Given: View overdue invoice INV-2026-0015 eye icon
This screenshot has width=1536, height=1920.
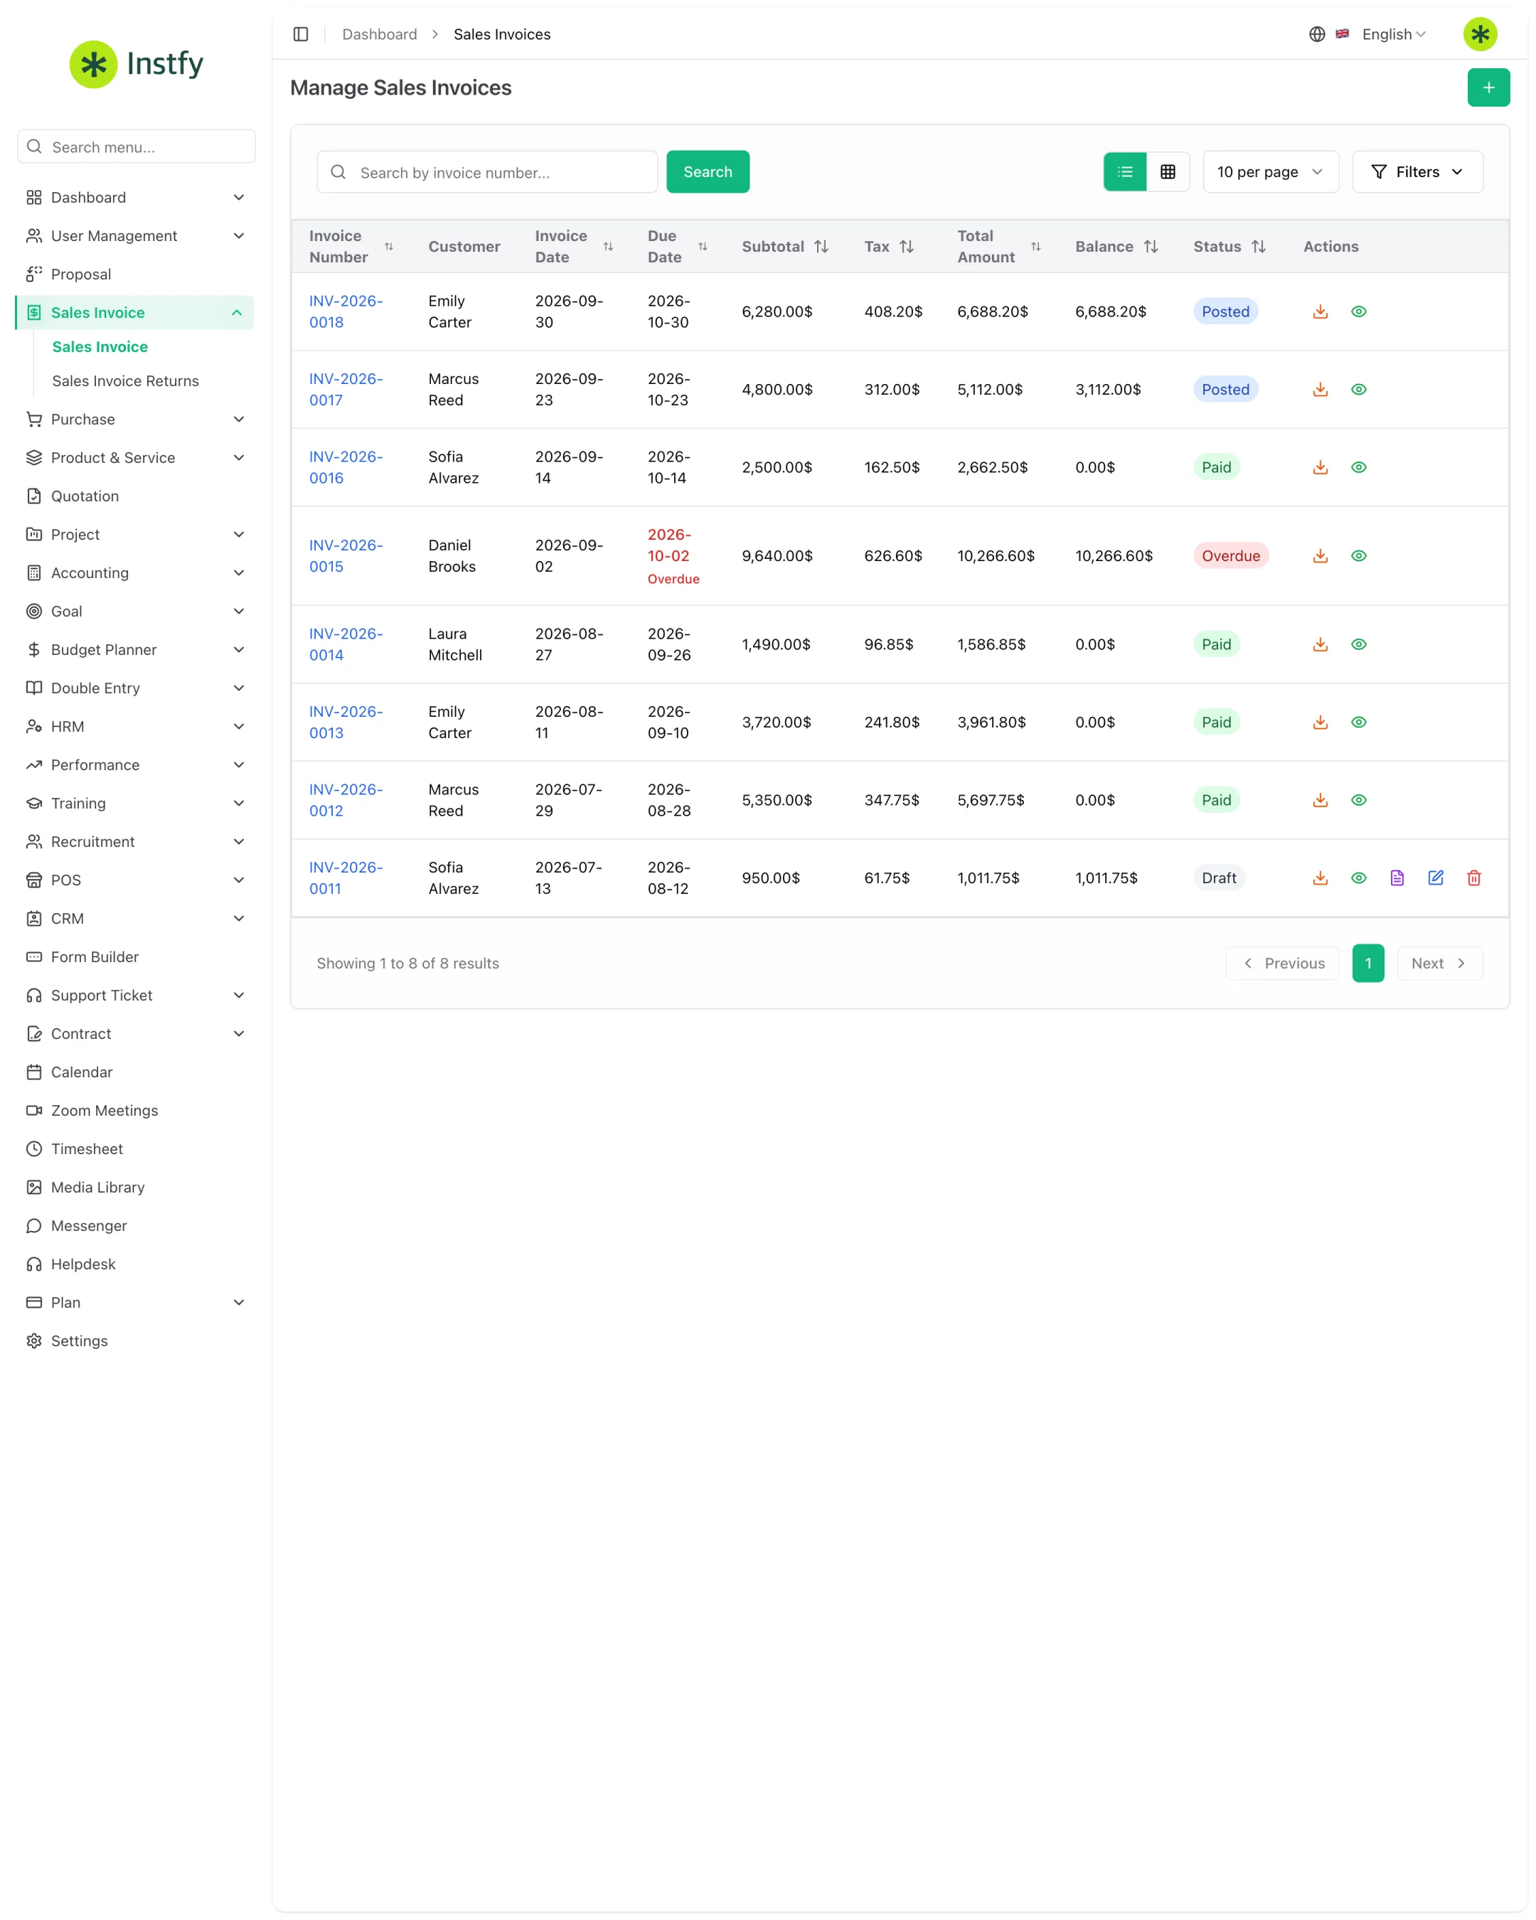Looking at the screenshot, I should tap(1358, 555).
